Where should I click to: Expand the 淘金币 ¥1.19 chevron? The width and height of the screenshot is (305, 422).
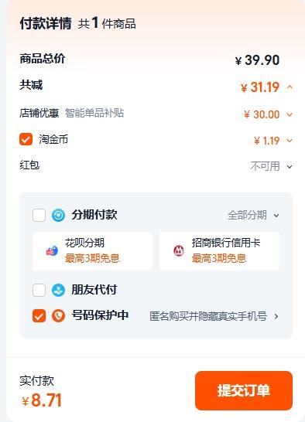tap(290, 141)
